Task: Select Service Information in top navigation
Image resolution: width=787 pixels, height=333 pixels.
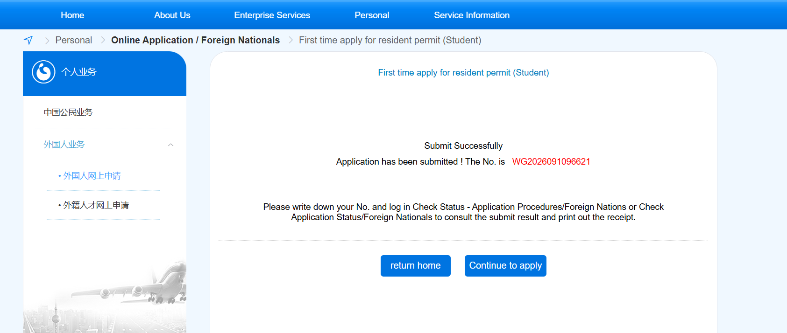Action: tap(472, 15)
